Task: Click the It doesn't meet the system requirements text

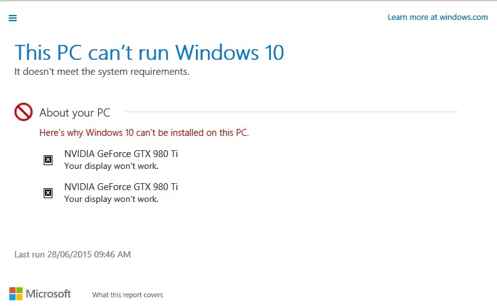Action: tap(102, 72)
